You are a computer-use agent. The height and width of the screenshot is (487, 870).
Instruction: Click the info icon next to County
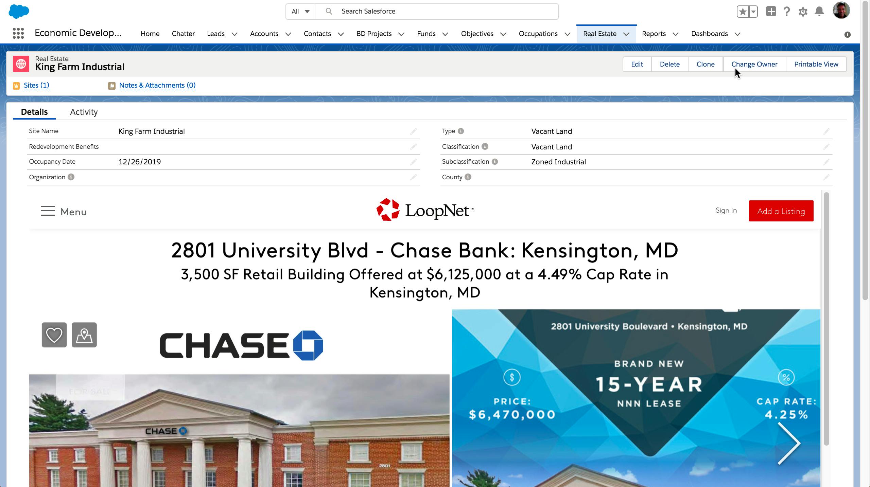468,177
